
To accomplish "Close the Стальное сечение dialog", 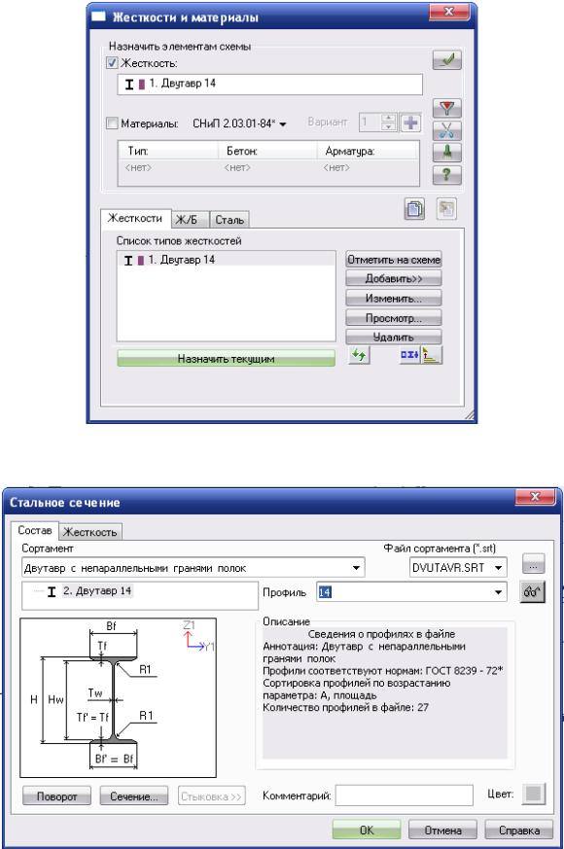I will (x=535, y=497).
